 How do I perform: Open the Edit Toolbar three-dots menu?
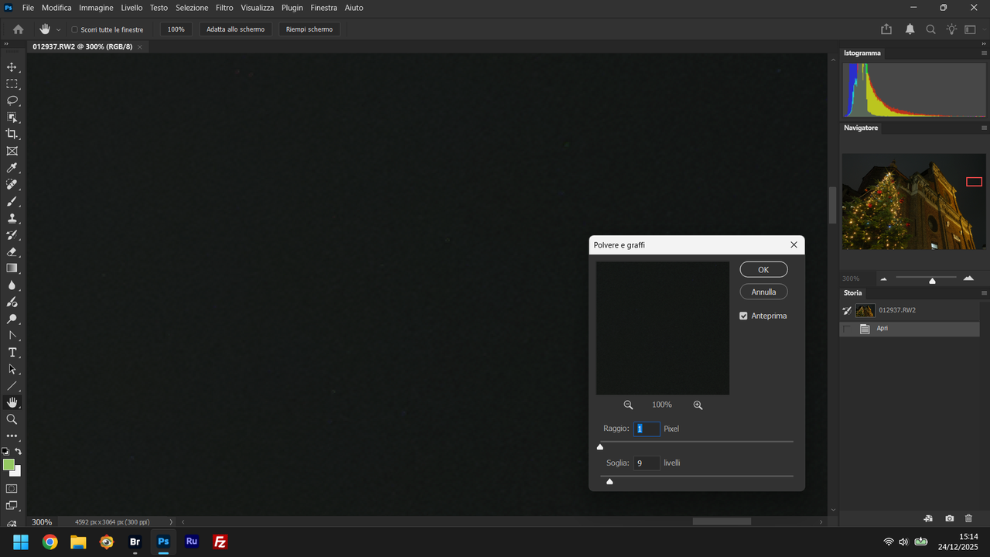[x=12, y=436]
